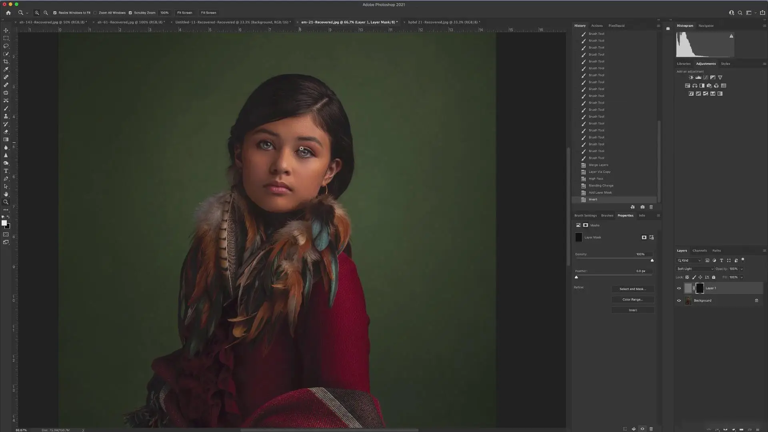The image size is (768, 432).
Task: Toggle Resize Windows to Fit checkbox
Action: [x=55, y=13]
